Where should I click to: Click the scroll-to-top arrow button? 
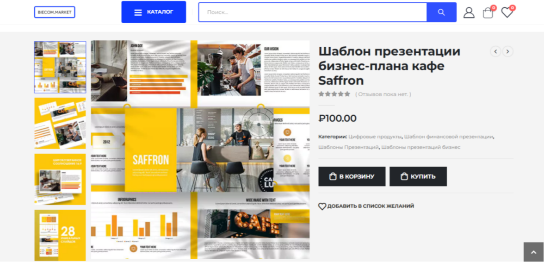pyautogui.click(x=534, y=252)
